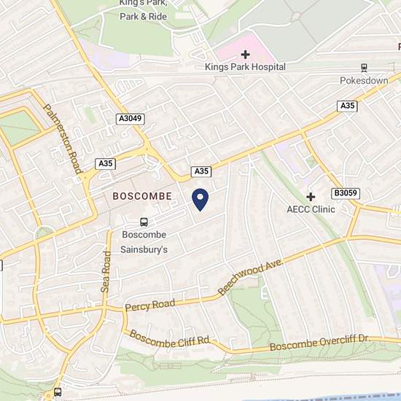Select the B3059 road shield
Screen dimensions: 401x401
[x=346, y=193]
